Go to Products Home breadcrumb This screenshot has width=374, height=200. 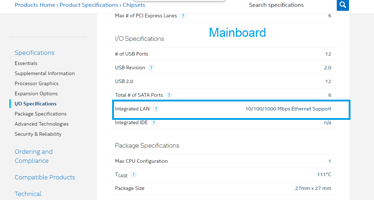[35, 5]
